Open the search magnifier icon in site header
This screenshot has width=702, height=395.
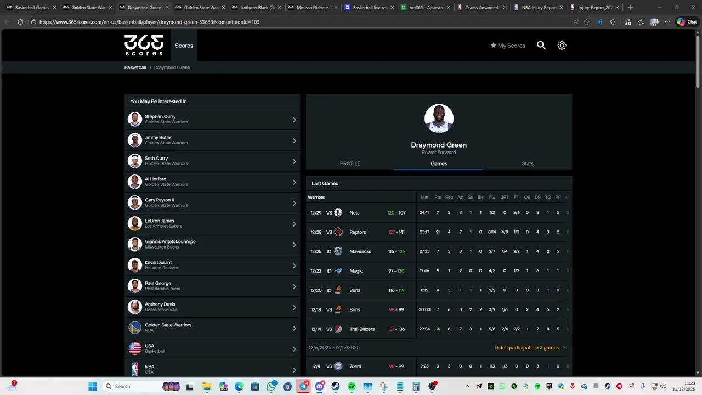pos(541,46)
